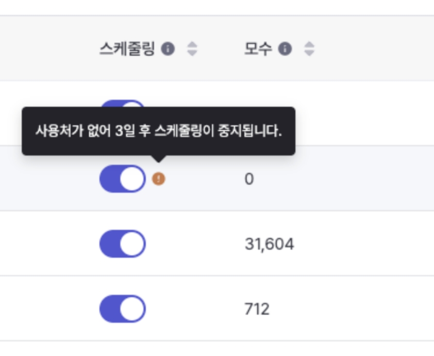Click the info icon next to 스케줄링
Viewport: 434px width, 356px height.
point(168,49)
